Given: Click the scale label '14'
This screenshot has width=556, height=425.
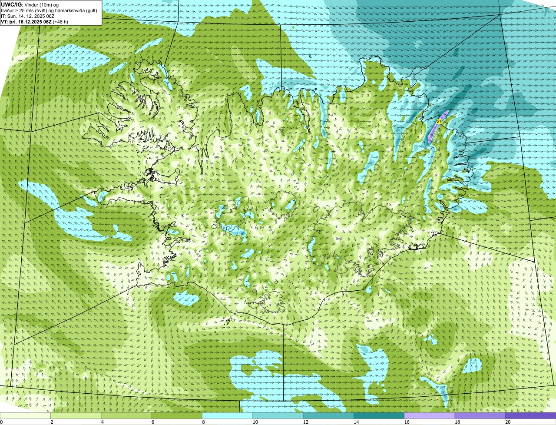Looking at the screenshot, I should (356, 422).
